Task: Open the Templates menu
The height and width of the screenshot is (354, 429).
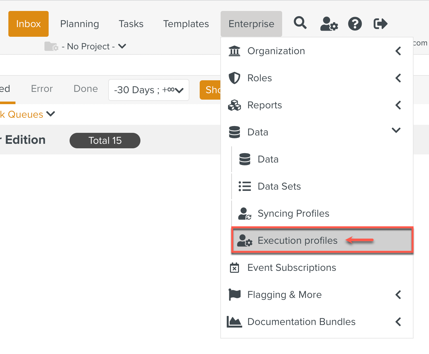Action: (x=186, y=24)
